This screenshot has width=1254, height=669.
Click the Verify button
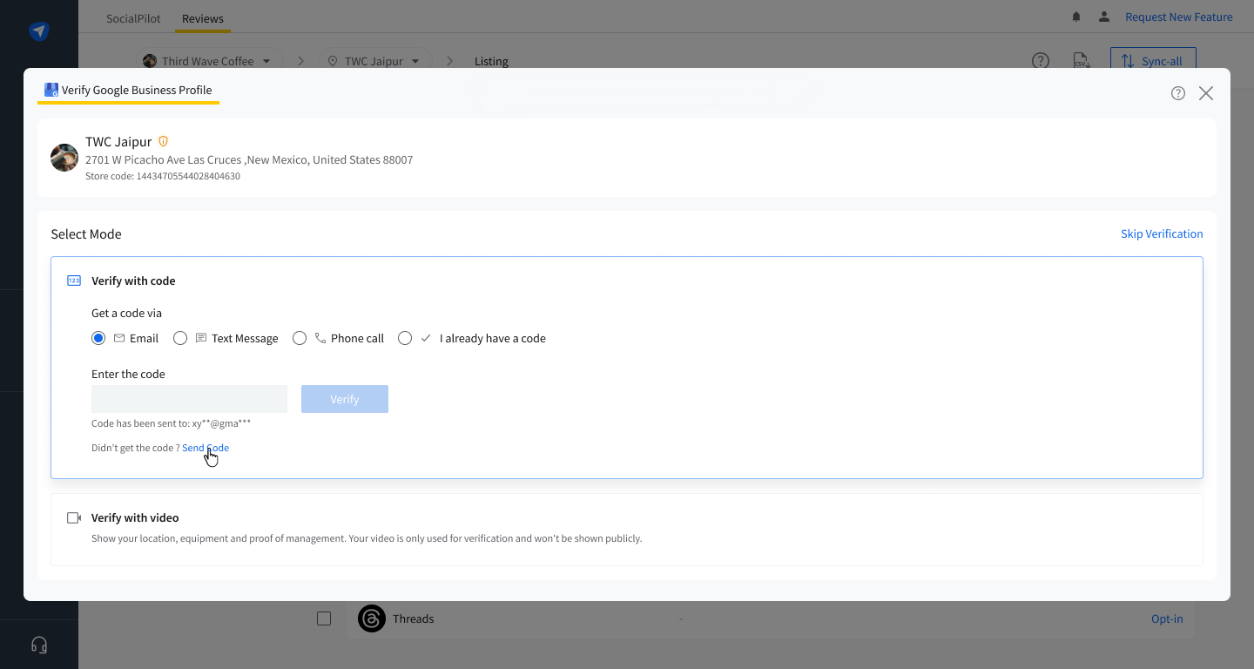pos(345,399)
